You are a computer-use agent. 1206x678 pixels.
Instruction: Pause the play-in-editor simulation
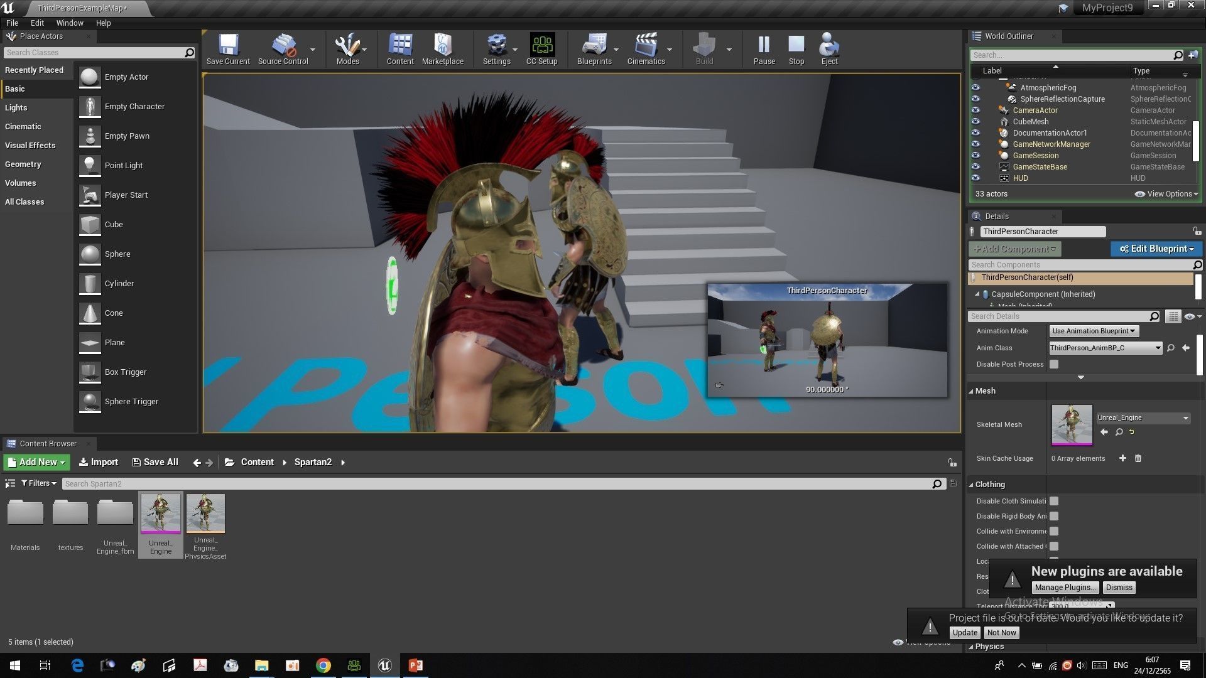coord(764,49)
